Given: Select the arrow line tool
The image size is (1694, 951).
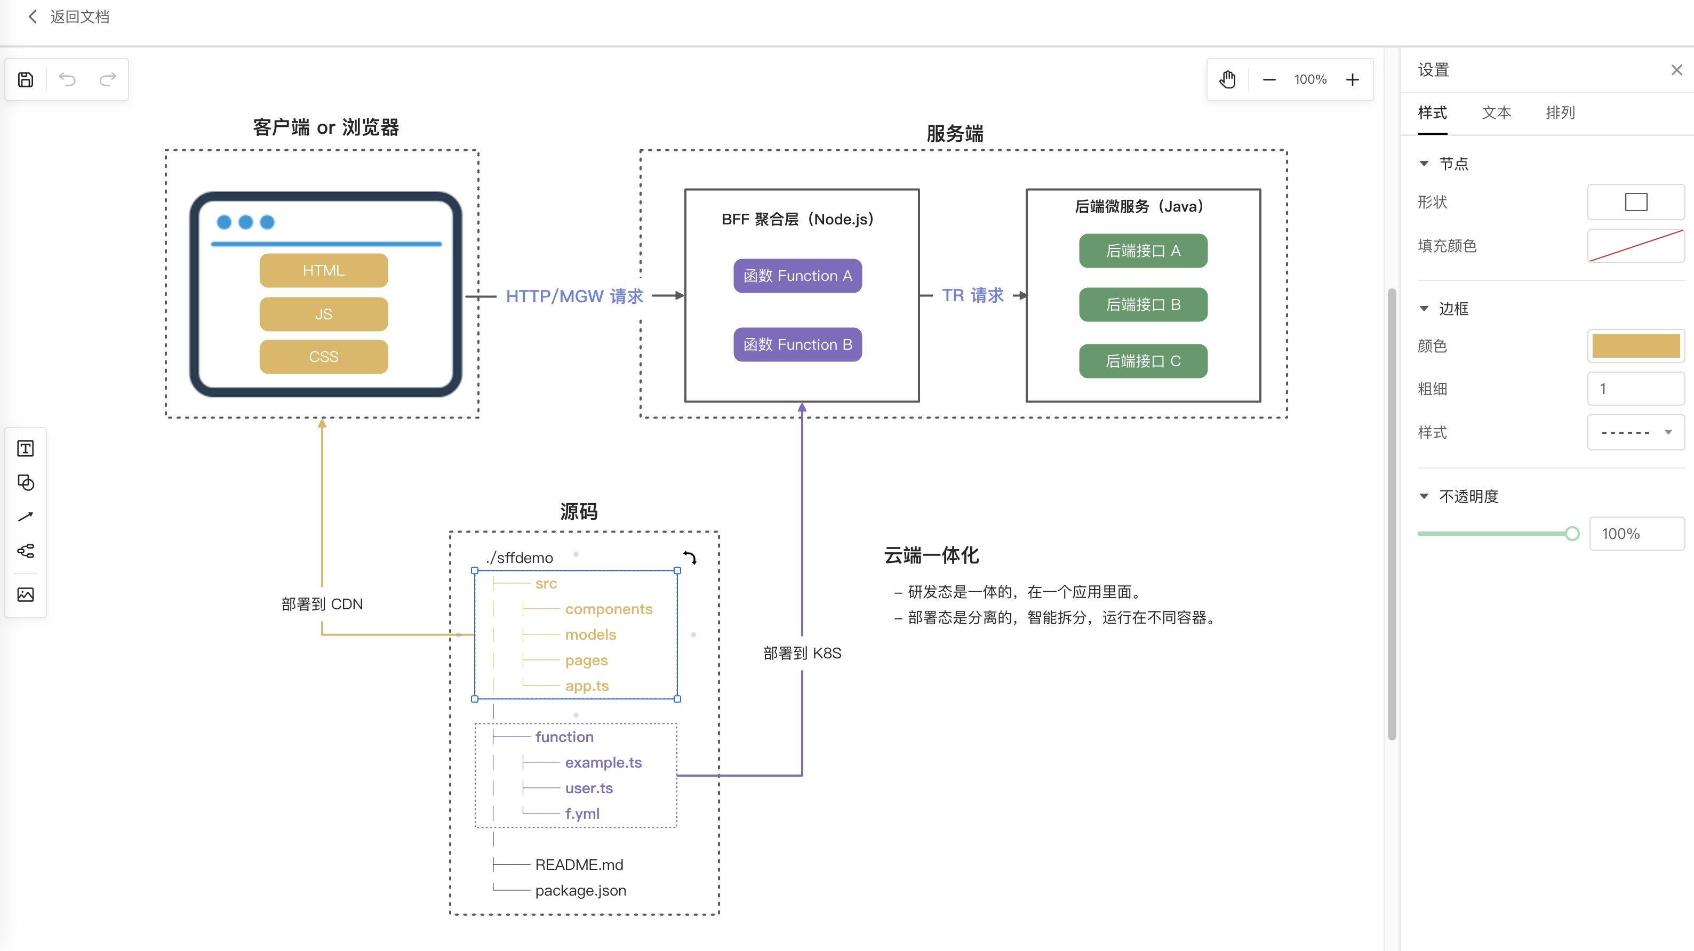Looking at the screenshot, I should 26,517.
